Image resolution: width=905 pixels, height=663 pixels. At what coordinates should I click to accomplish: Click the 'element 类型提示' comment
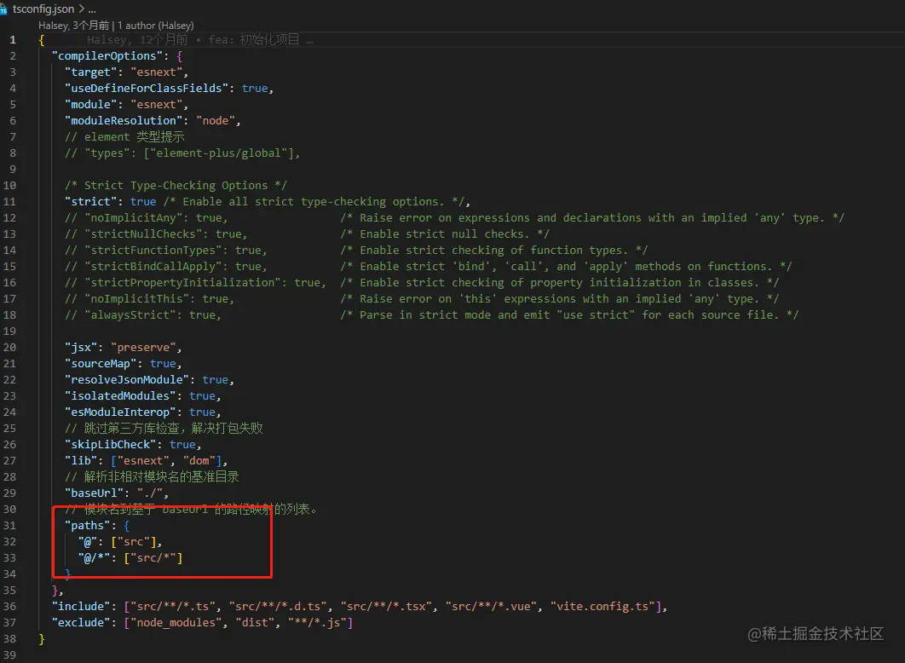pos(124,136)
